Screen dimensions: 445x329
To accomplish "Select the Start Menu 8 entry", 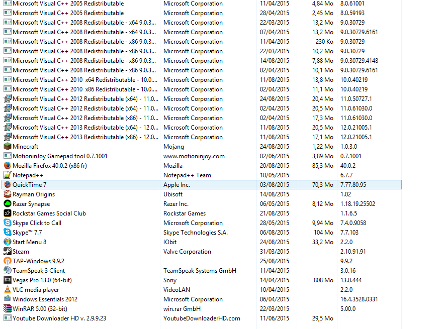I will tap(30, 242).
